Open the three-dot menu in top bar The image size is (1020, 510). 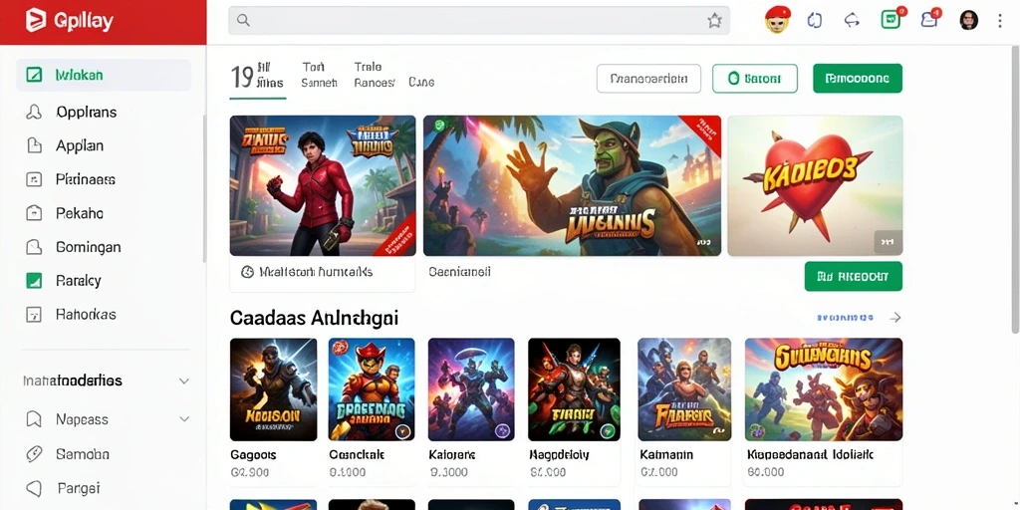coord(1000,21)
